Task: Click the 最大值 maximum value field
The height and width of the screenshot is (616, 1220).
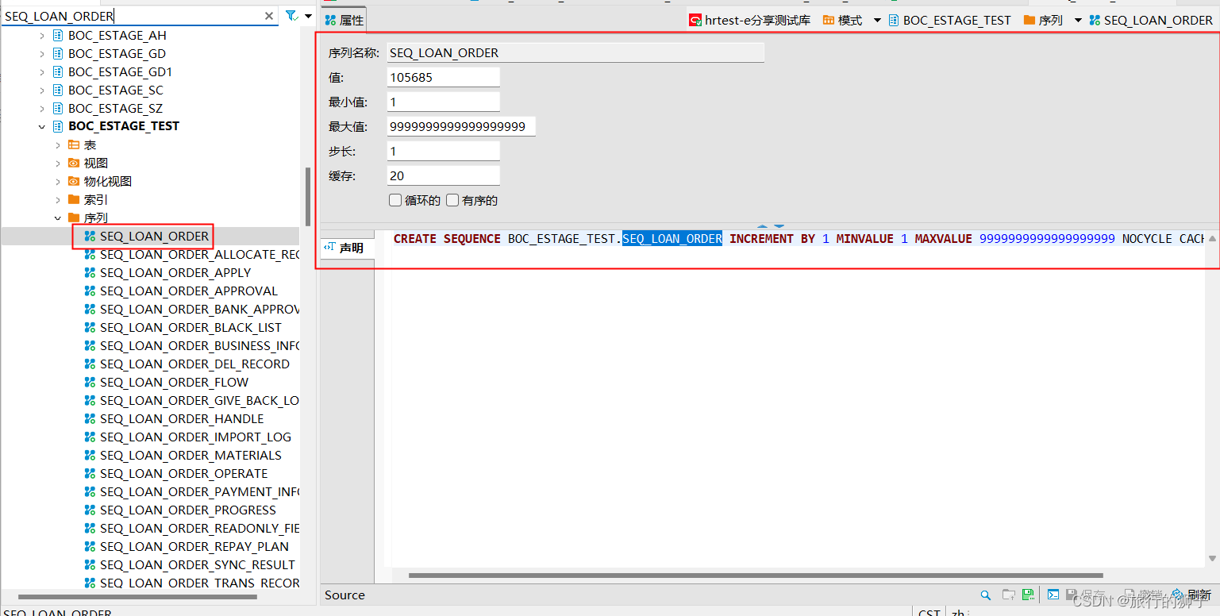Action: (x=461, y=126)
